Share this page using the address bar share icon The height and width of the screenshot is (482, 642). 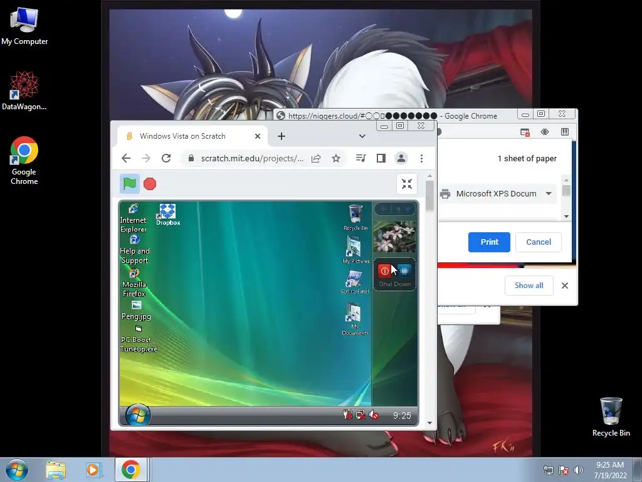pos(316,158)
